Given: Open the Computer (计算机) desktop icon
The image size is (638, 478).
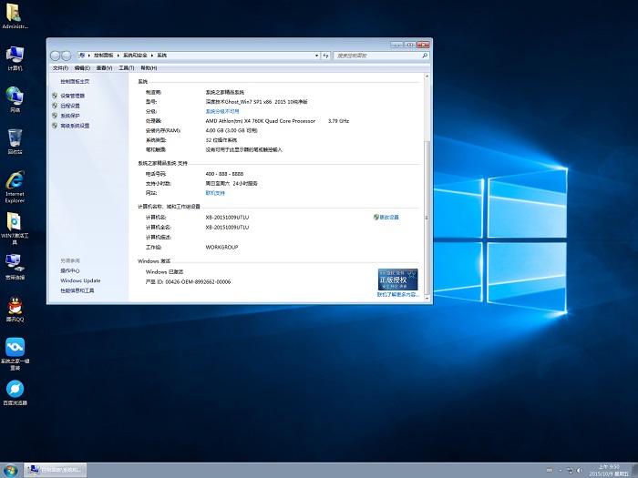Looking at the screenshot, I should tap(15, 58).
